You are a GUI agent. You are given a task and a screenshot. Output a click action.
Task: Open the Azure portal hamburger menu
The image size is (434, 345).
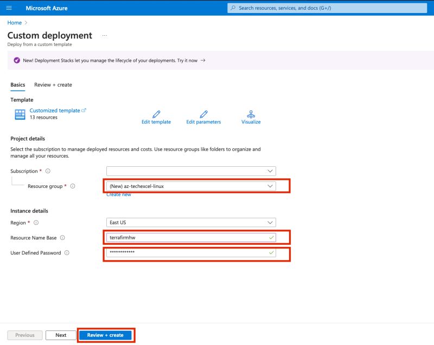point(9,8)
